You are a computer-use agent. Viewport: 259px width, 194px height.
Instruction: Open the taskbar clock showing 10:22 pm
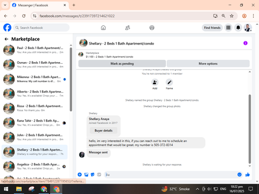(237, 189)
